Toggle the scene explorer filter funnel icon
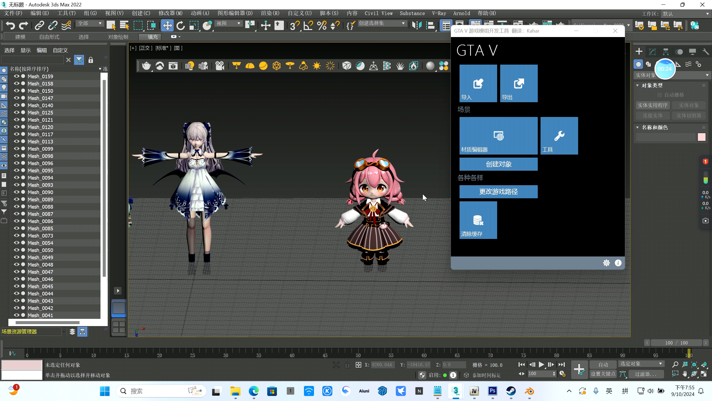The height and width of the screenshot is (401, 712). (x=79, y=60)
